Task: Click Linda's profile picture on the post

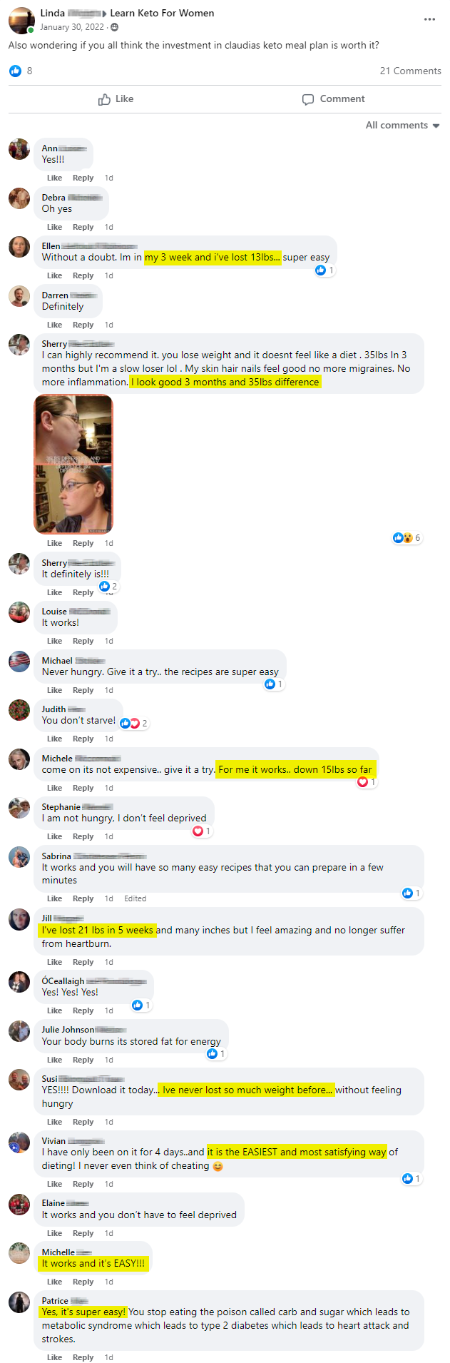Action: point(21,21)
